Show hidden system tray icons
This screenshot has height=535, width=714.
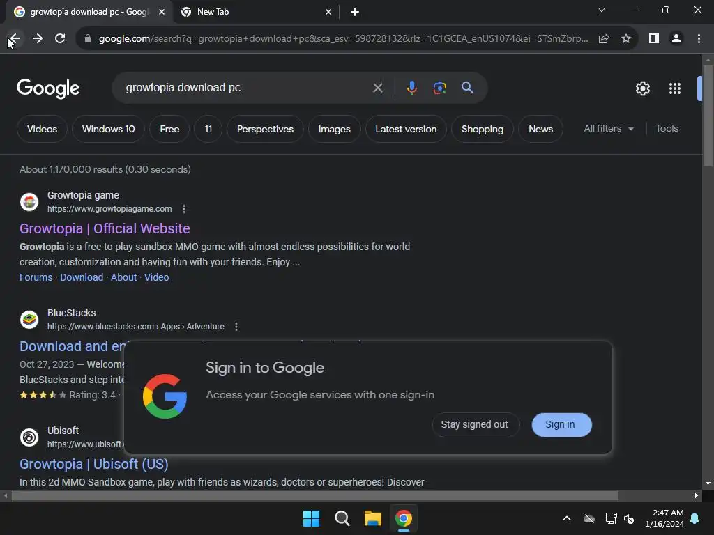567,518
